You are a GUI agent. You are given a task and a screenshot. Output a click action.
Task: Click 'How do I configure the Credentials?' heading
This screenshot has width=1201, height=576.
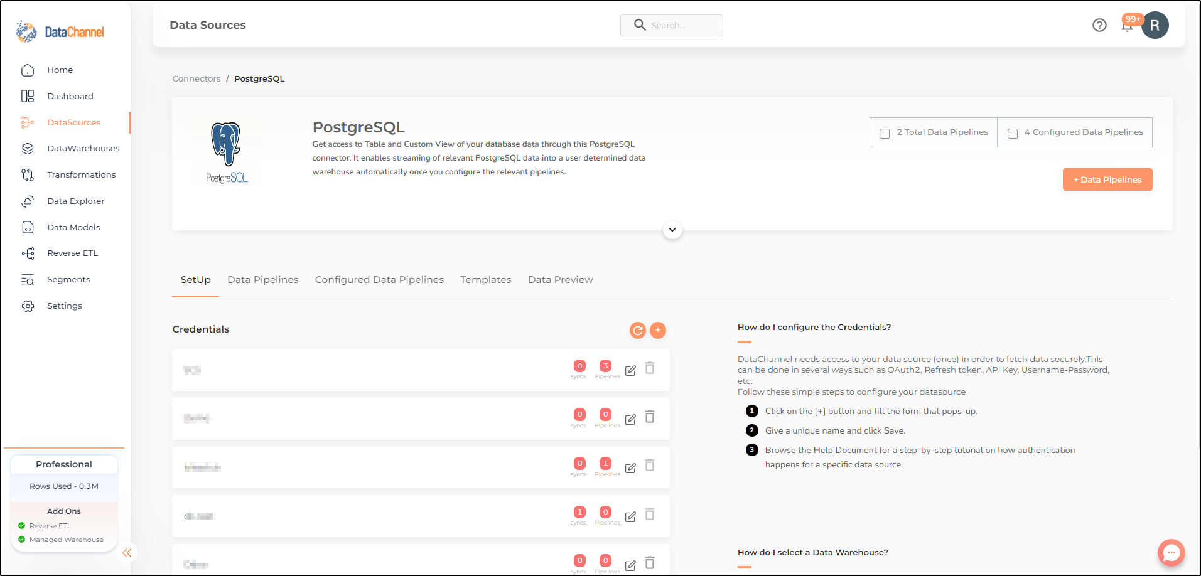pos(814,328)
